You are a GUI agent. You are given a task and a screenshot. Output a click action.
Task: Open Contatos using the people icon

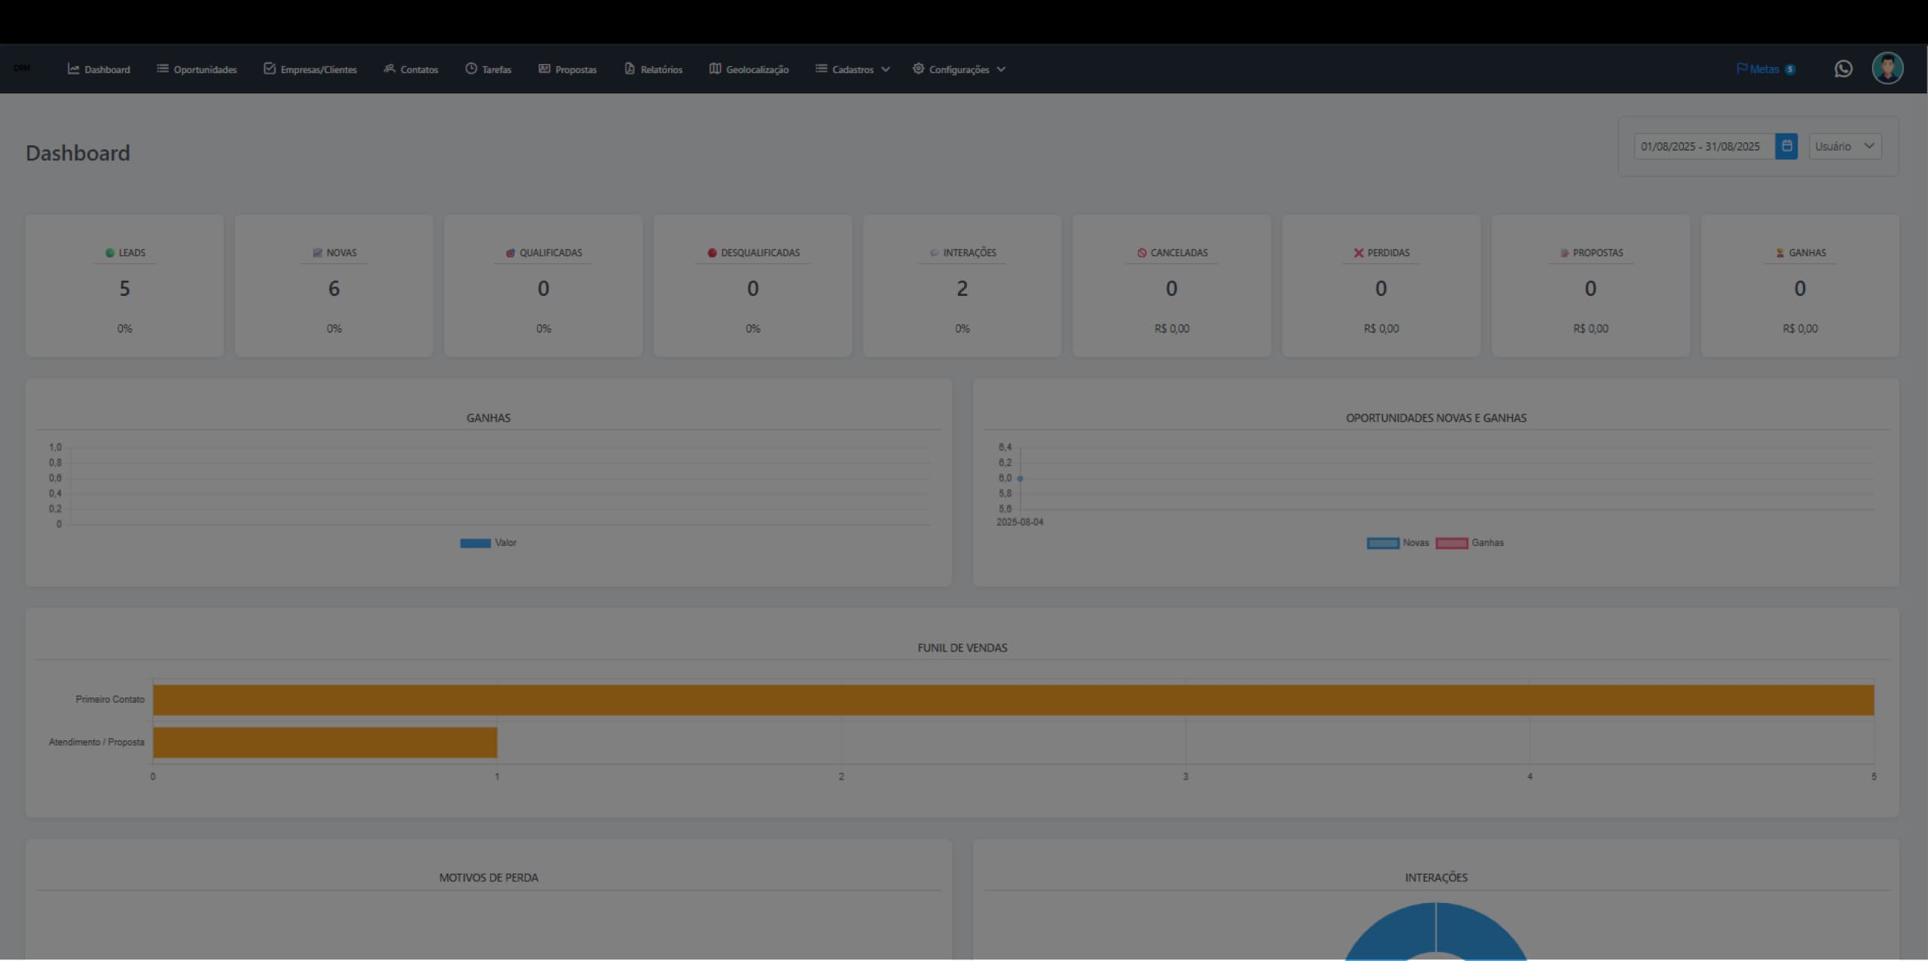coord(389,69)
